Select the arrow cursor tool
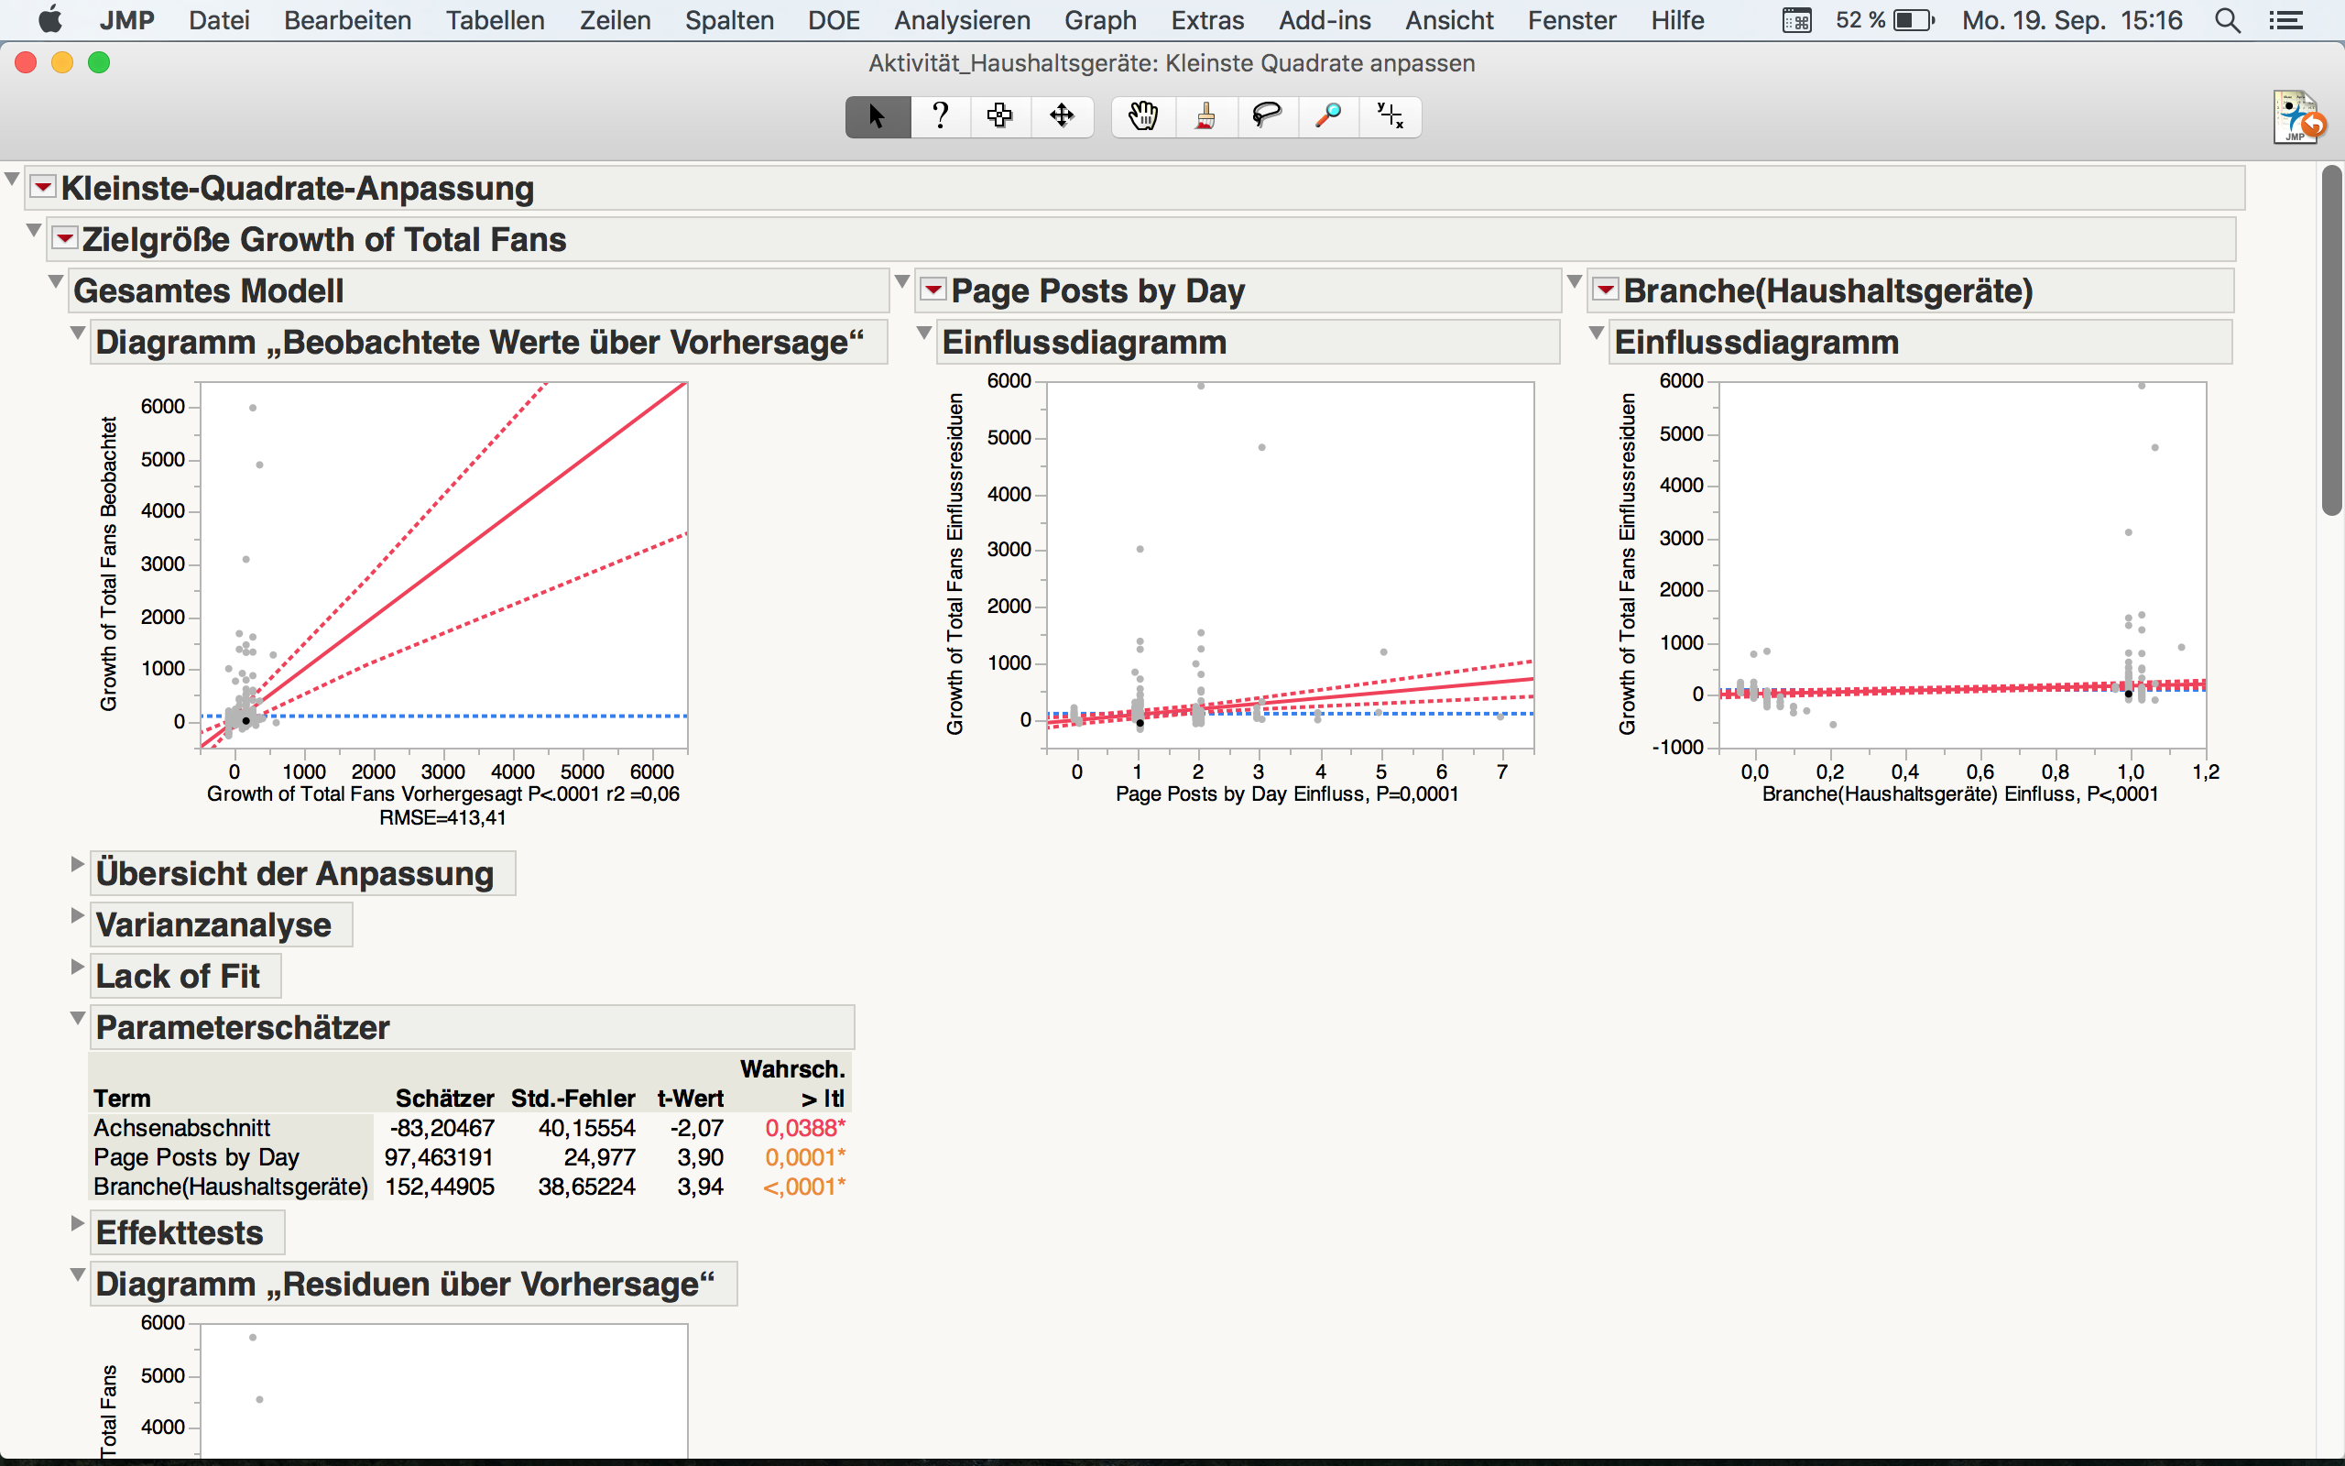The height and width of the screenshot is (1466, 2345). point(877,116)
